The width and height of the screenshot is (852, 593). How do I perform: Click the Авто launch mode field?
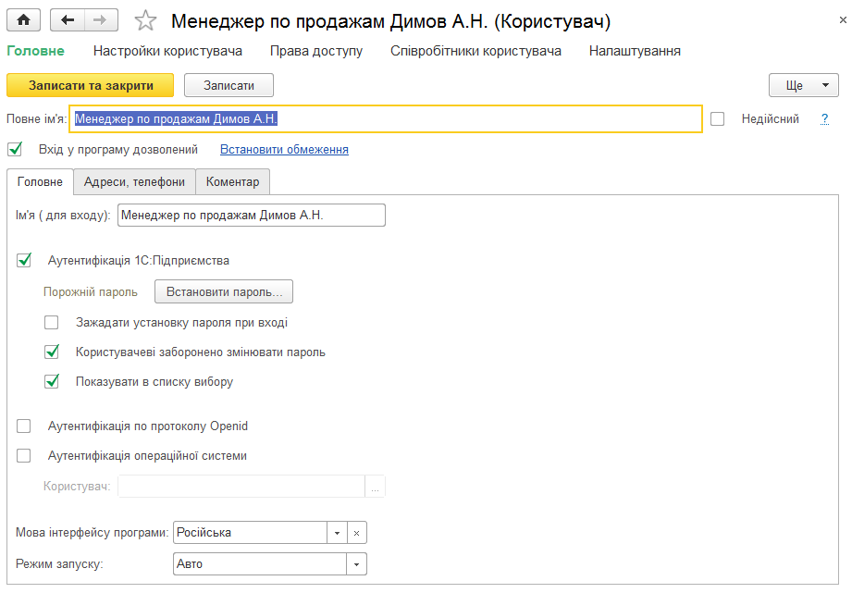point(260,564)
